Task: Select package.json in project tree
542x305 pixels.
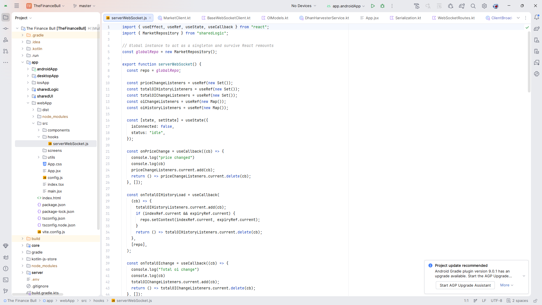Action: click(x=54, y=205)
